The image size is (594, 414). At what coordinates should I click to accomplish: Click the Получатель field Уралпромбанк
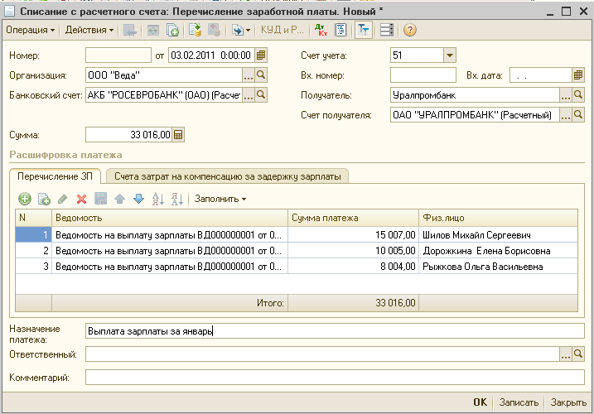coord(475,95)
